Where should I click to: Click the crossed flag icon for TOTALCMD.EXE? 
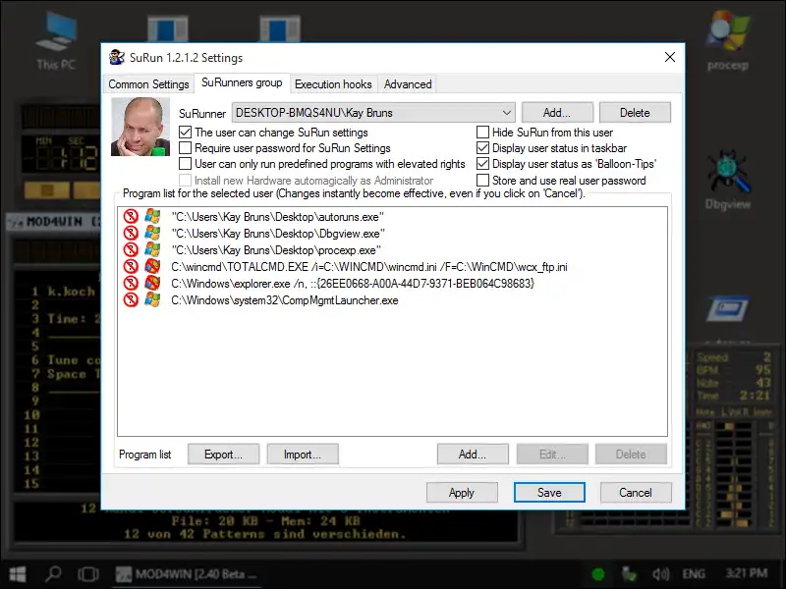(x=152, y=266)
